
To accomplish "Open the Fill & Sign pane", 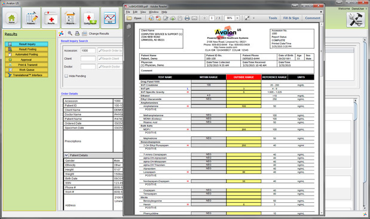I will tap(291, 18).
